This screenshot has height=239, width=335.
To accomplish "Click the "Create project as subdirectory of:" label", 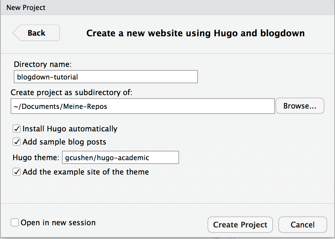I will [72, 93].
